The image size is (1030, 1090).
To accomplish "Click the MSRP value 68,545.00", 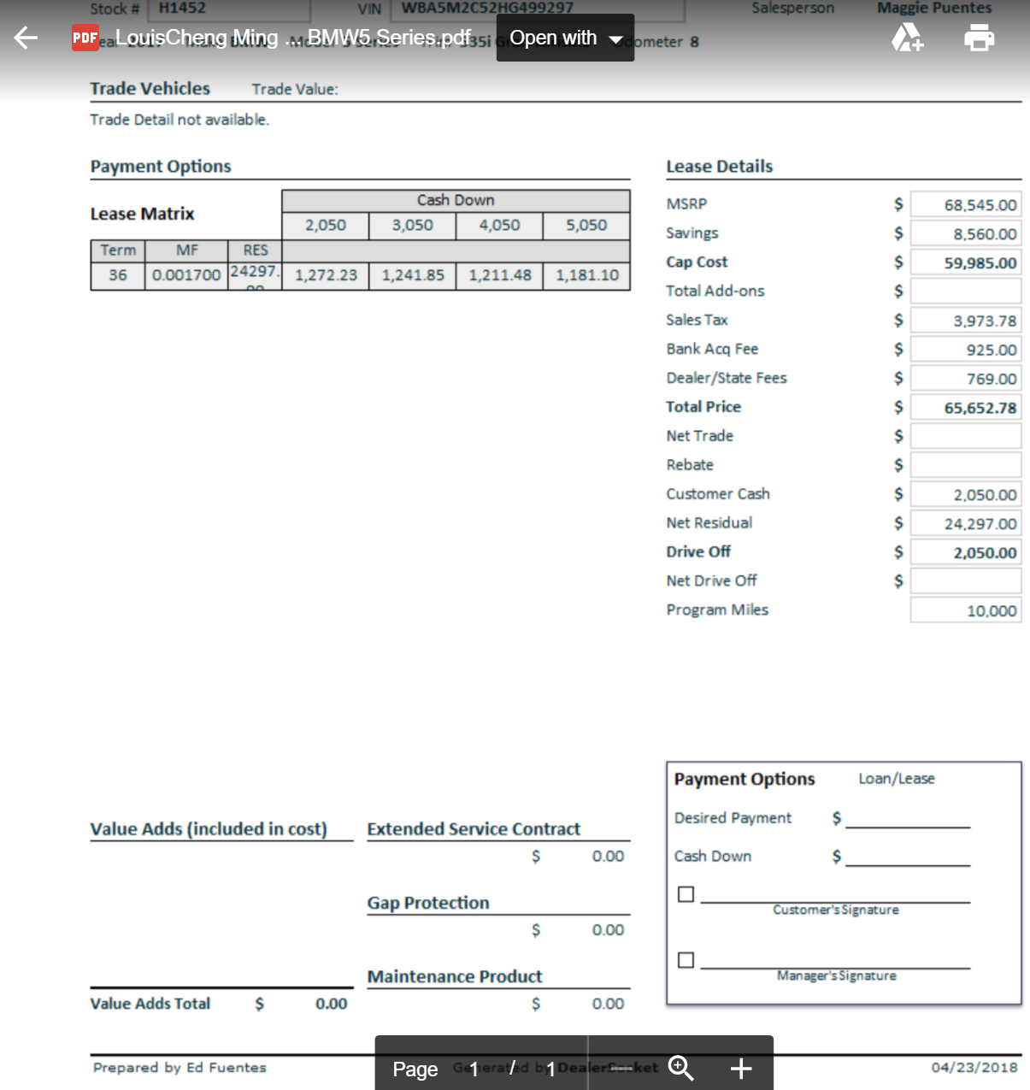I will pos(966,205).
